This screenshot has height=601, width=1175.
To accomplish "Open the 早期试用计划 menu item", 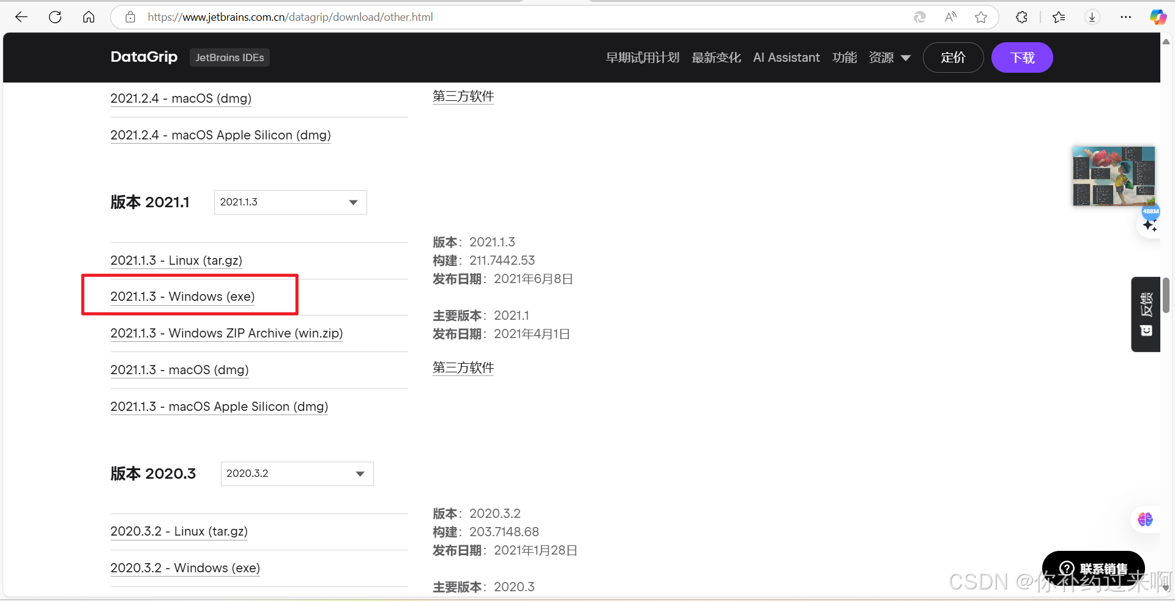I will click(x=643, y=57).
